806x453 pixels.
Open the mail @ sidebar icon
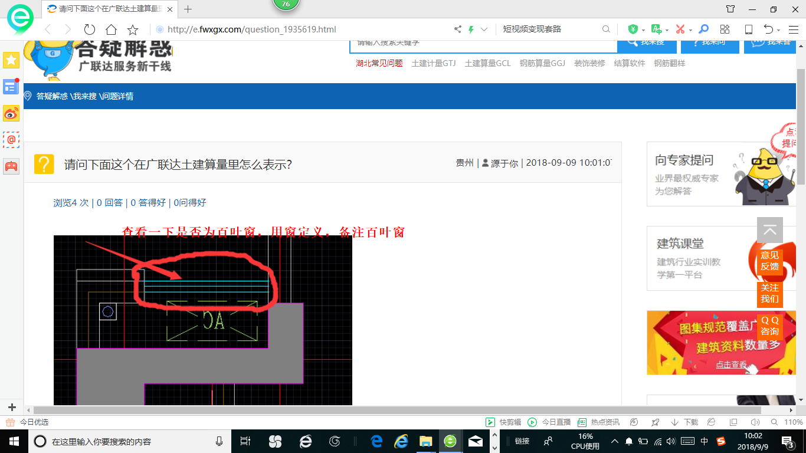coord(11,140)
